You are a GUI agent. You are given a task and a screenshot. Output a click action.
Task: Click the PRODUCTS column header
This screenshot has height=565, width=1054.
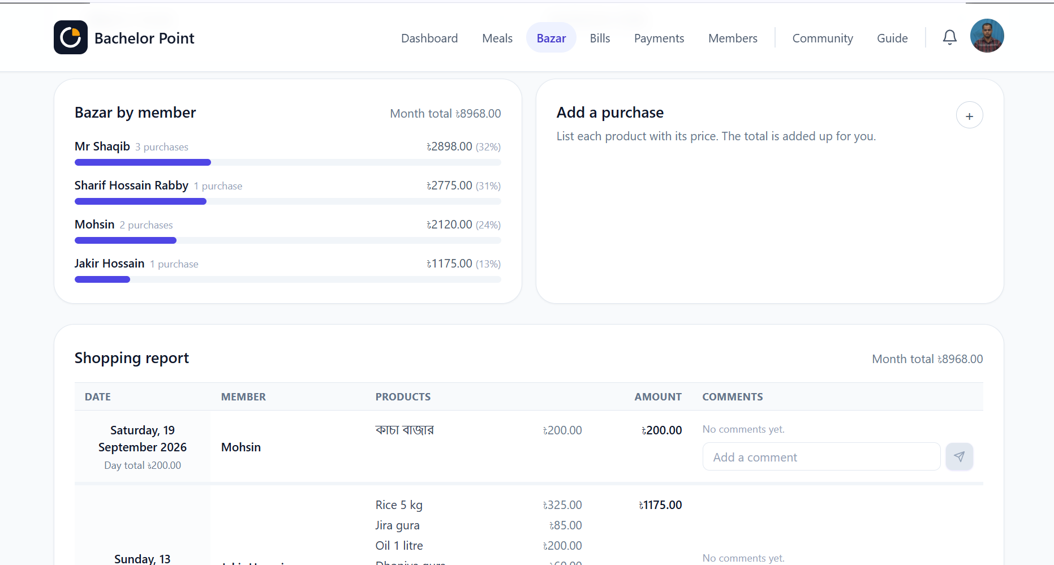(403, 396)
